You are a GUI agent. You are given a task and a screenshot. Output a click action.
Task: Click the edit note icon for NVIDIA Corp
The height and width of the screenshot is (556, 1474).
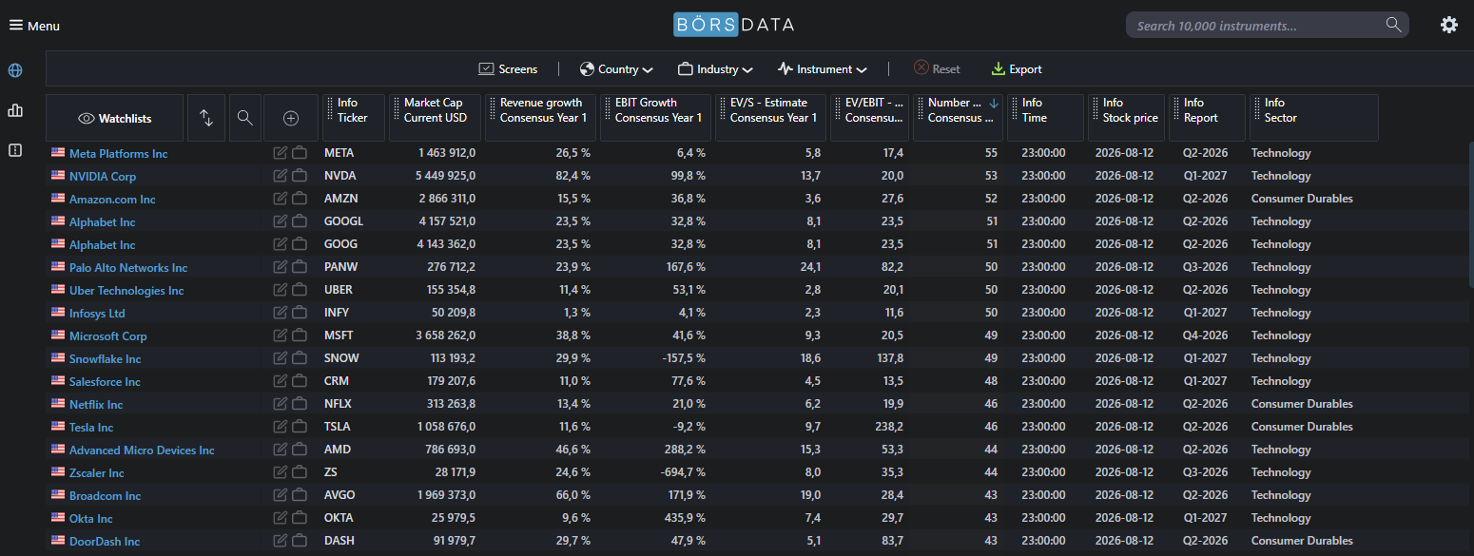coord(280,176)
